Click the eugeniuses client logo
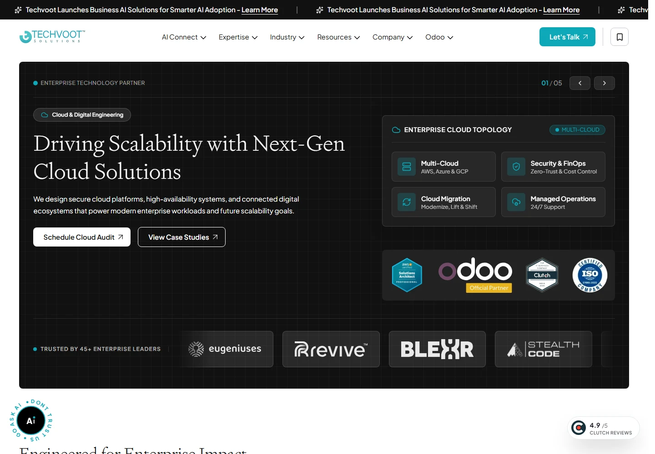 (x=225, y=349)
